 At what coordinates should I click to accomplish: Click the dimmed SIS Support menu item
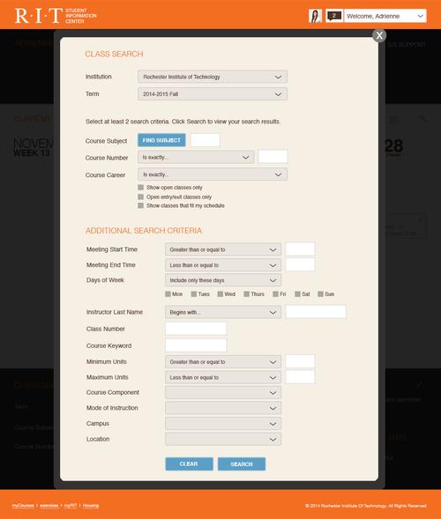pos(407,45)
